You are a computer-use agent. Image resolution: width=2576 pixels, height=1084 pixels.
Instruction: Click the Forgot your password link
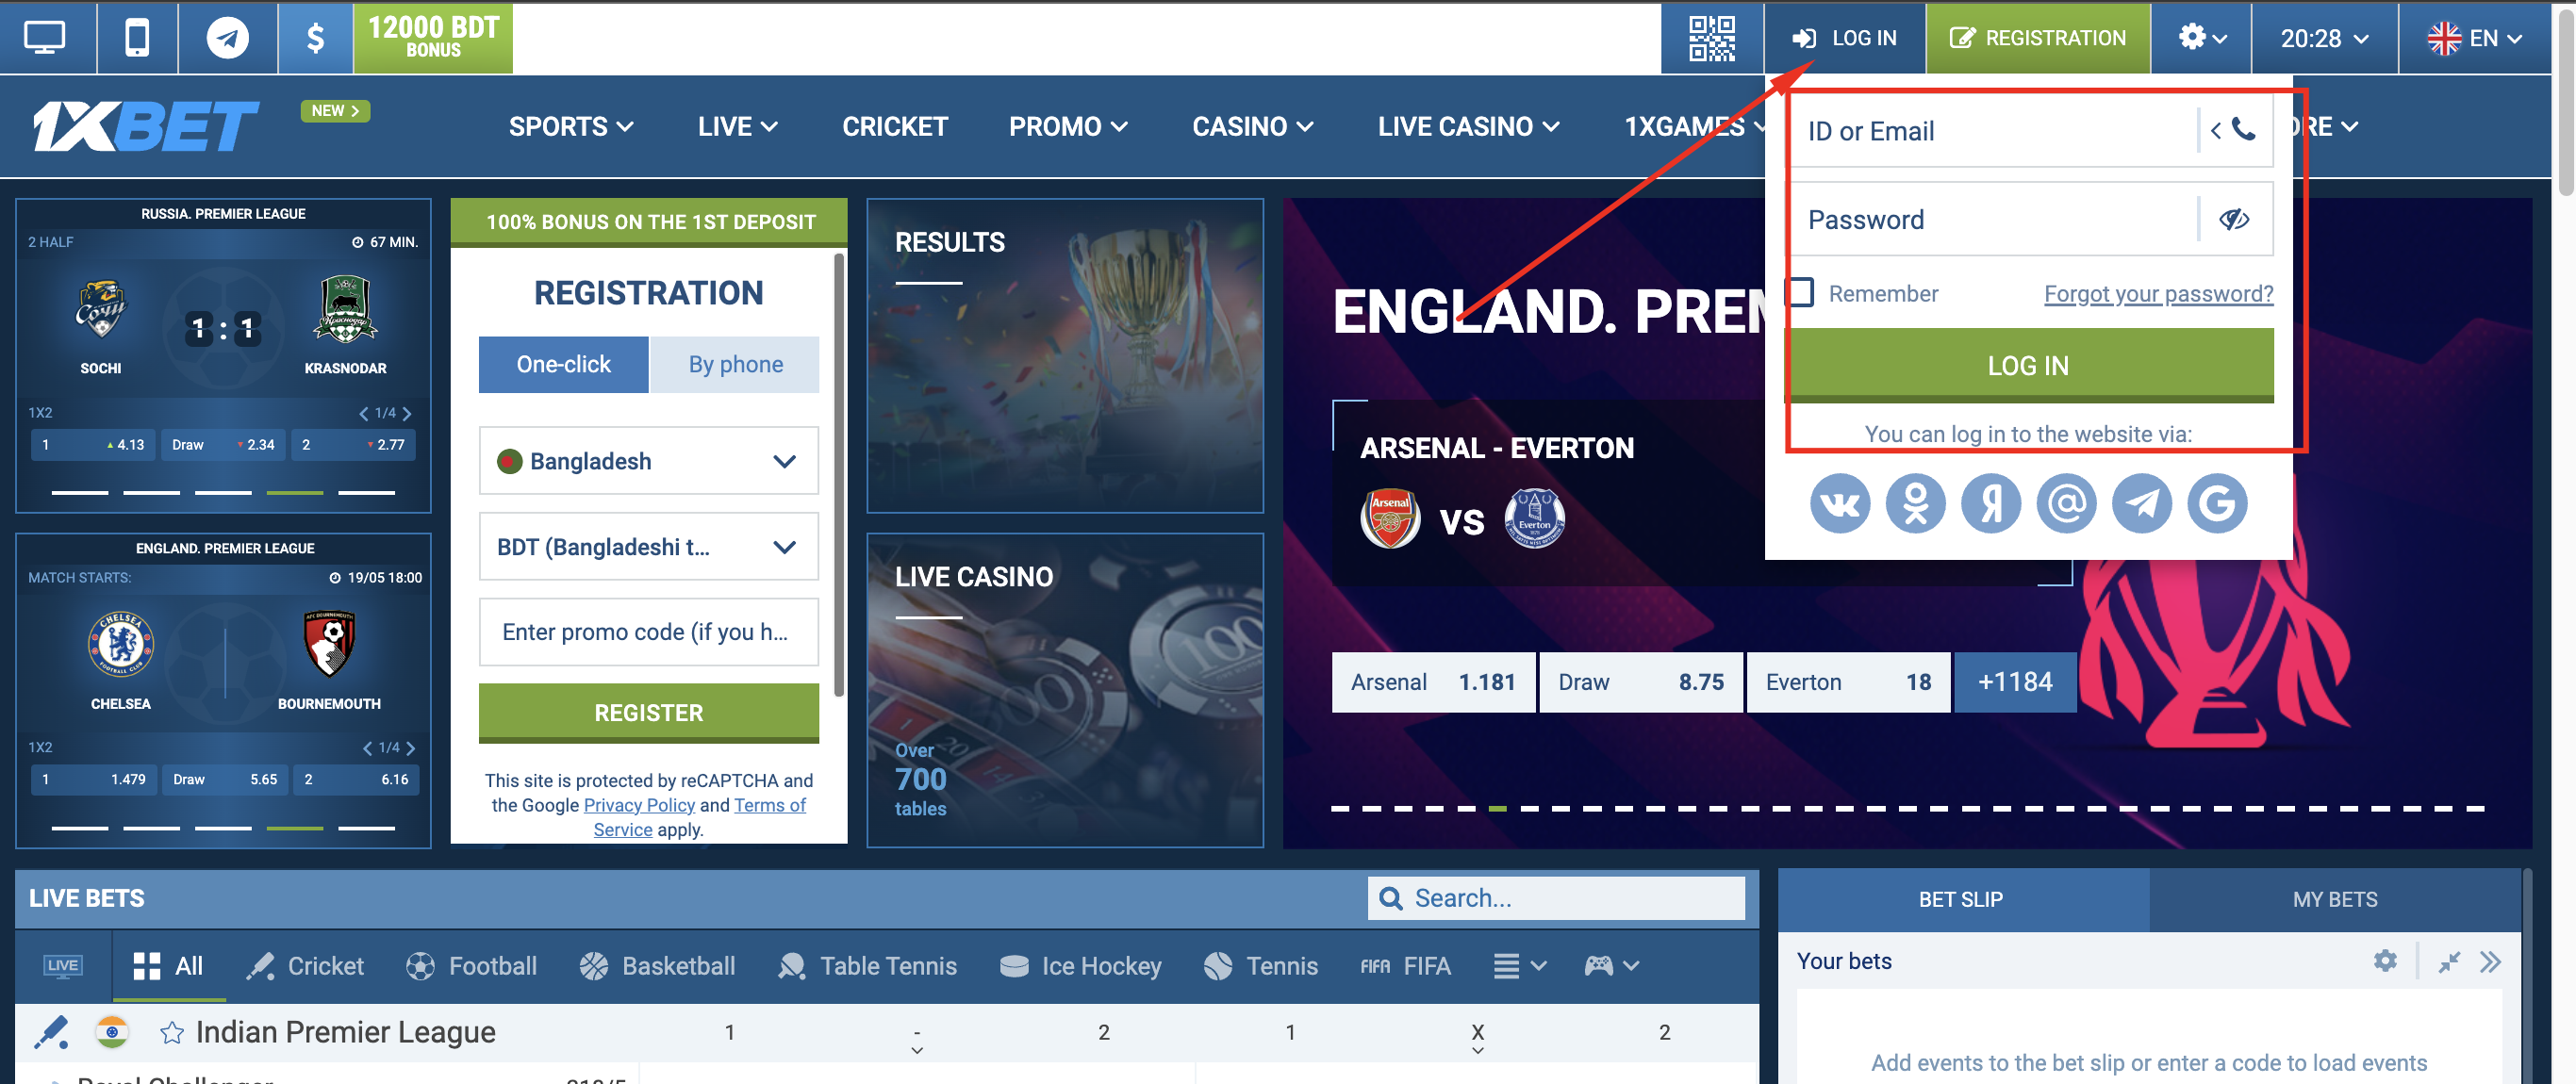coord(2157,292)
